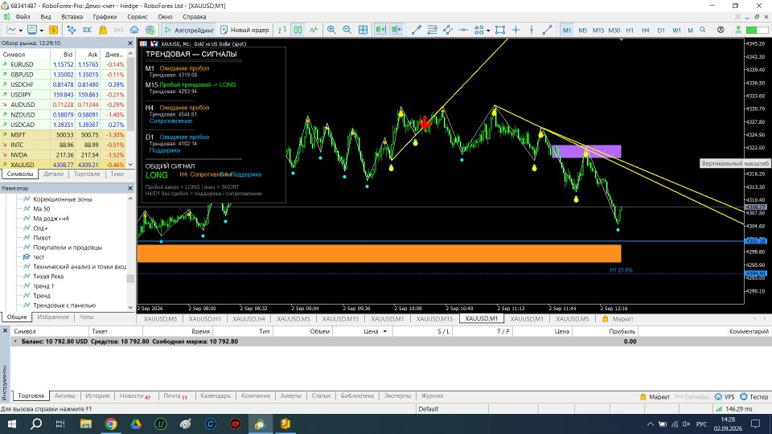Click the Market shopping bag icon
772x434 pixels.
[x=103, y=30]
